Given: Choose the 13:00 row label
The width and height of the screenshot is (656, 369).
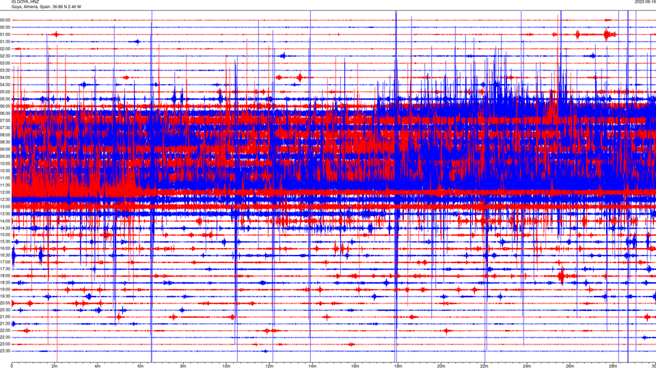Looking at the screenshot, I should tap(5, 206).
